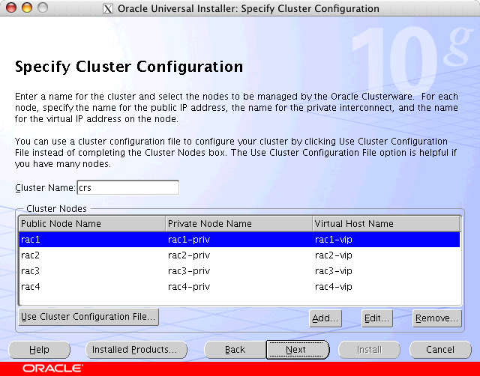Viewport: 480px width, 376px height.
Task: Open Installed Products list
Action: 133,350
